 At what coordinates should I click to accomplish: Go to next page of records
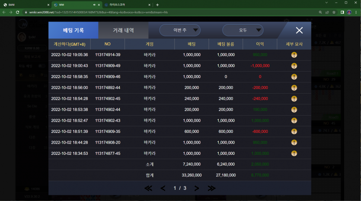(x=197, y=188)
